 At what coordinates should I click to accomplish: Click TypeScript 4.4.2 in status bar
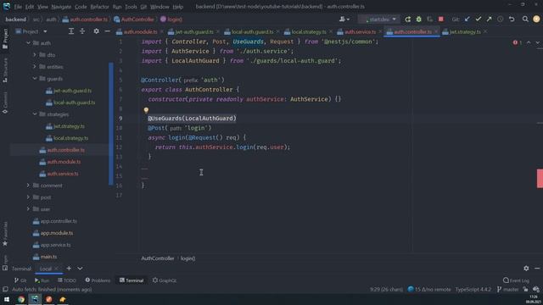pyautogui.click(x=473, y=290)
